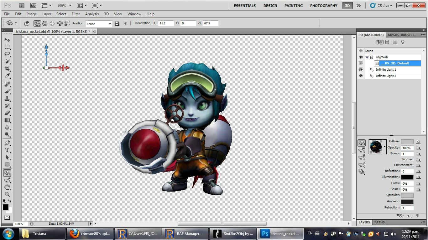Select the Lasso tool
Screen dimensions: 428x240
pos(7,54)
